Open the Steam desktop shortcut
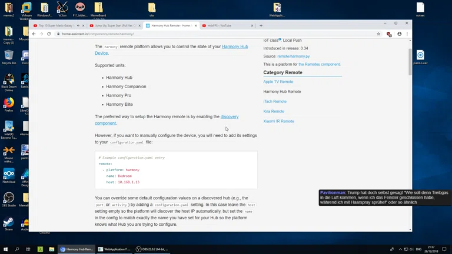Screen dimensions: 452x254 coord(9,224)
